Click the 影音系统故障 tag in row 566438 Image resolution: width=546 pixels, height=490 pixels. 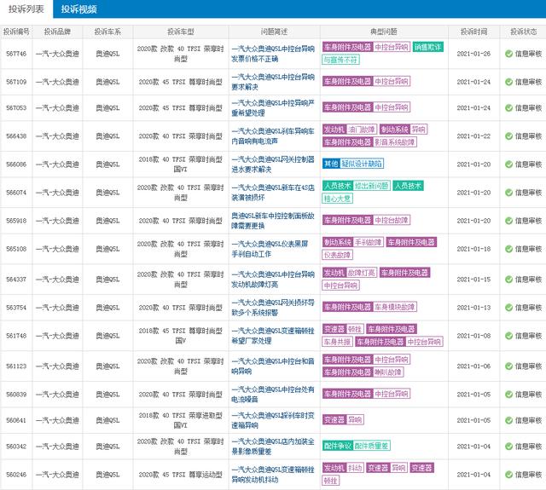click(394, 142)
